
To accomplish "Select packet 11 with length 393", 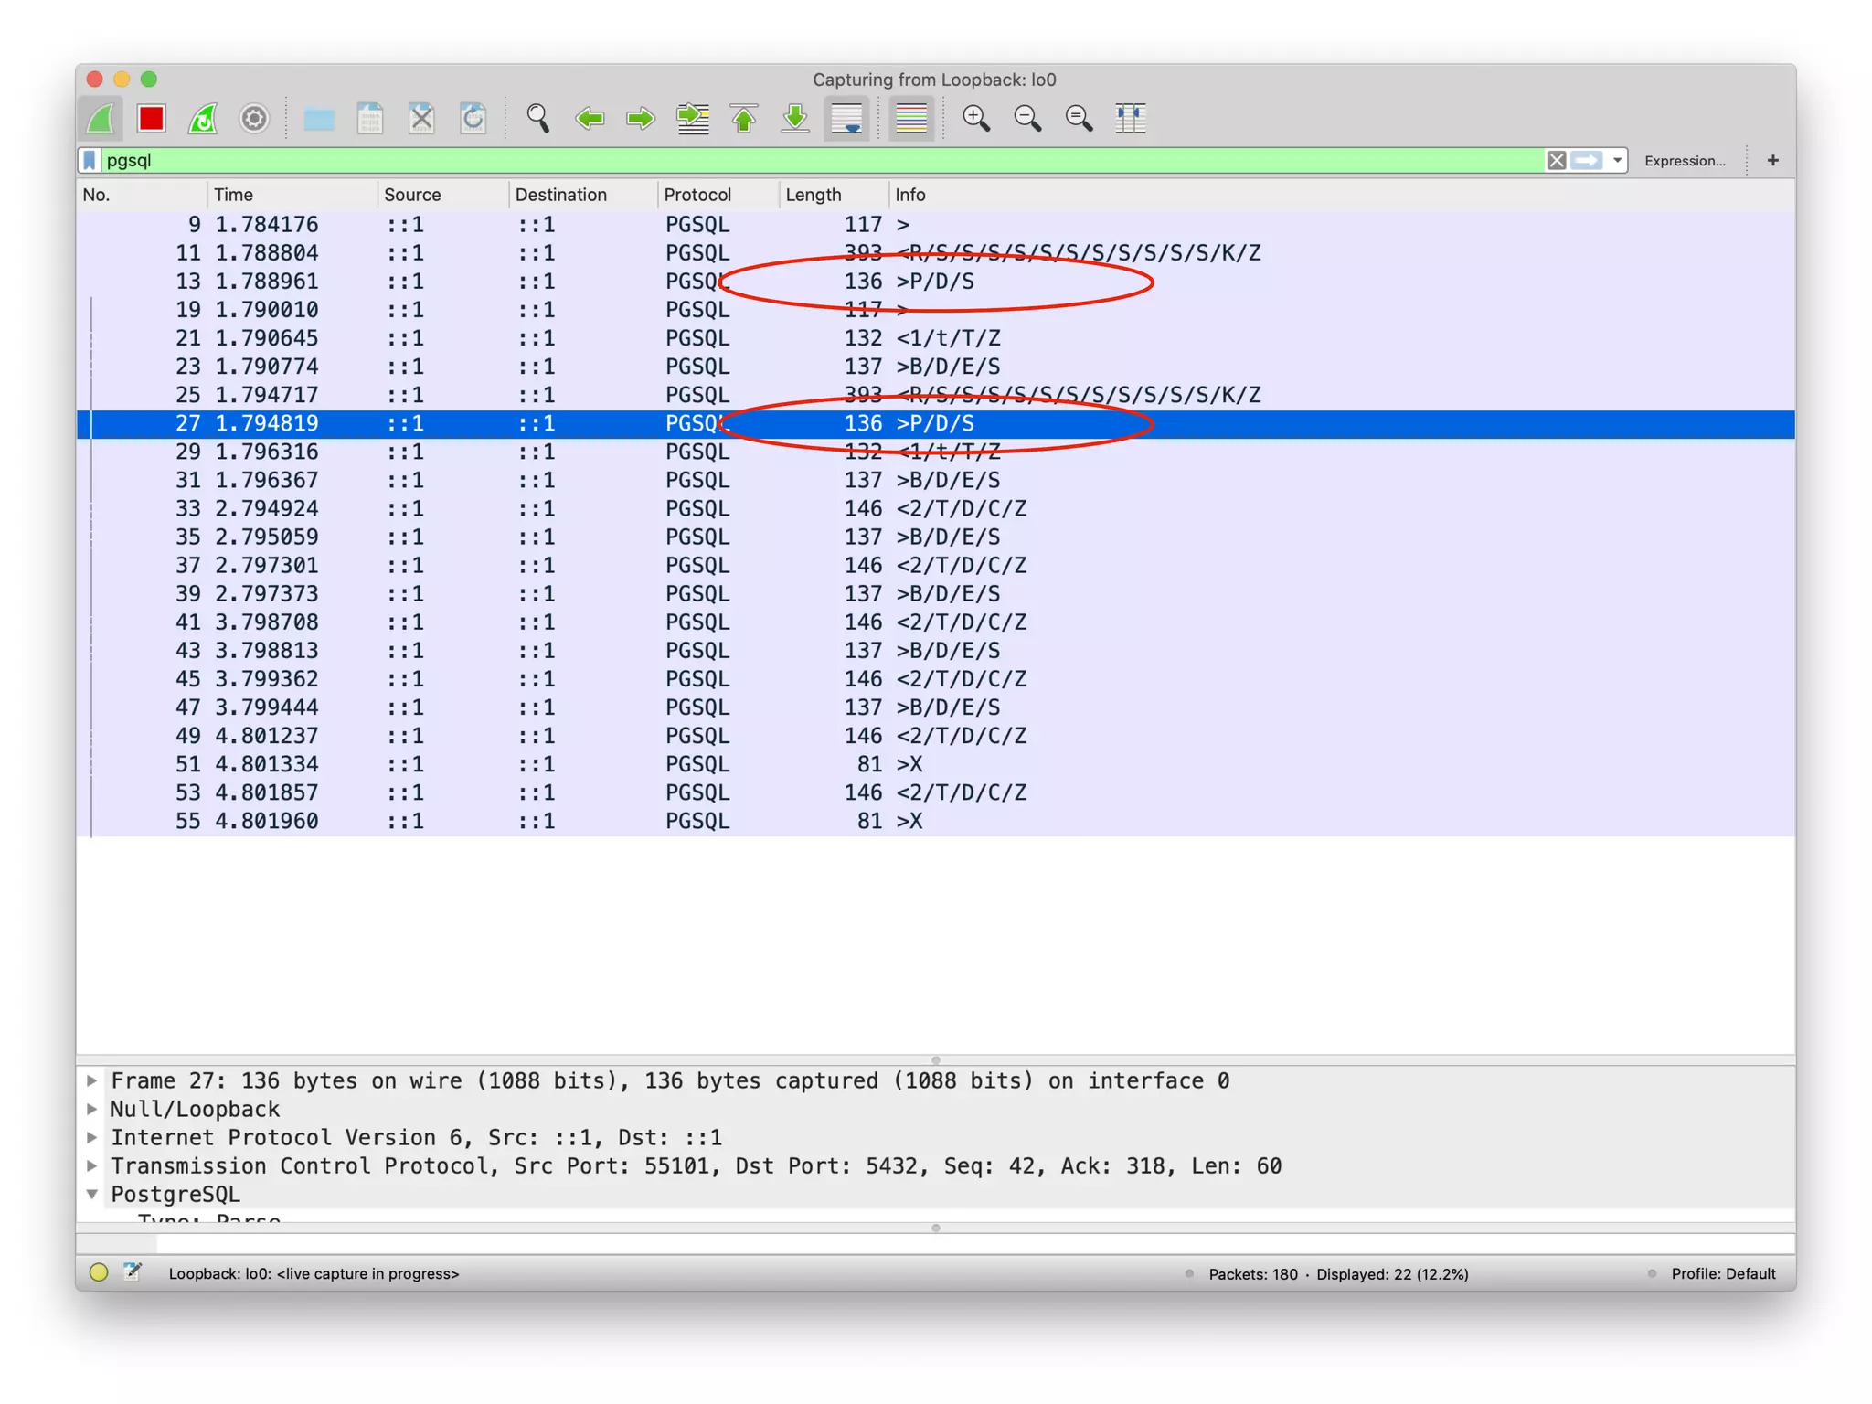I will (x=936, y=253).
